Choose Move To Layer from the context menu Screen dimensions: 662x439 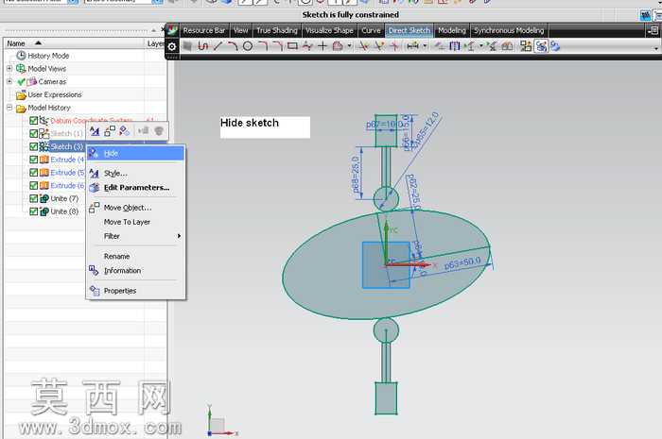click(135, 222)
